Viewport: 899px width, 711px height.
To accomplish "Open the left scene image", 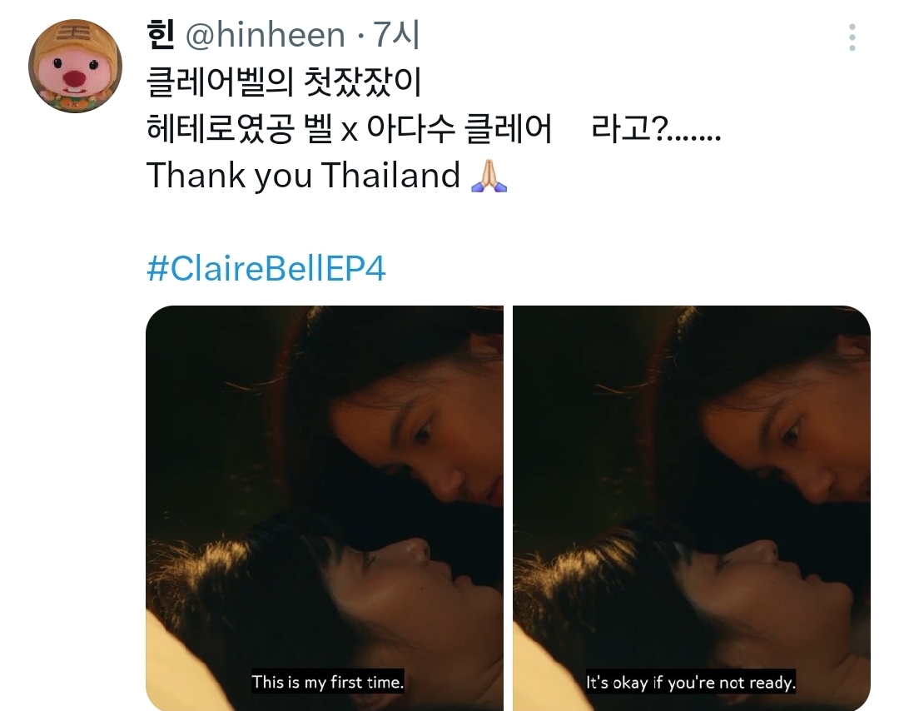I will pyautogui.click(x=325, y=508).
